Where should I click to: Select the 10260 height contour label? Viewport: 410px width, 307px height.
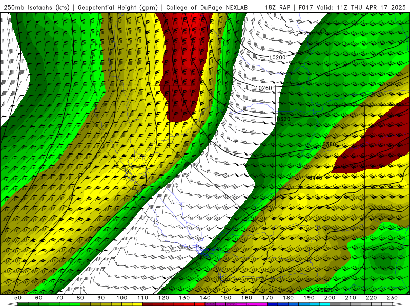(263, 88)
